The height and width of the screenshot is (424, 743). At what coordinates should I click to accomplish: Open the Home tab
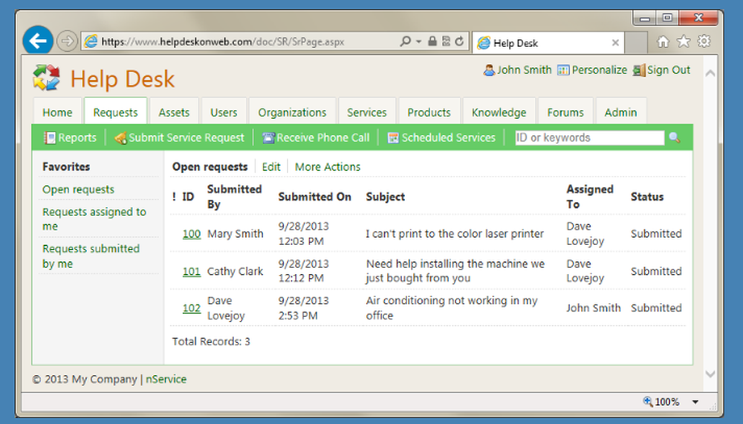point(57,112)
